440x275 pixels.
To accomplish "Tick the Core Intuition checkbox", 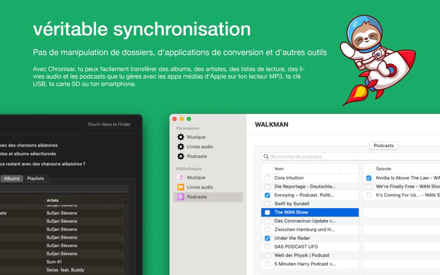I will (267, 178).
